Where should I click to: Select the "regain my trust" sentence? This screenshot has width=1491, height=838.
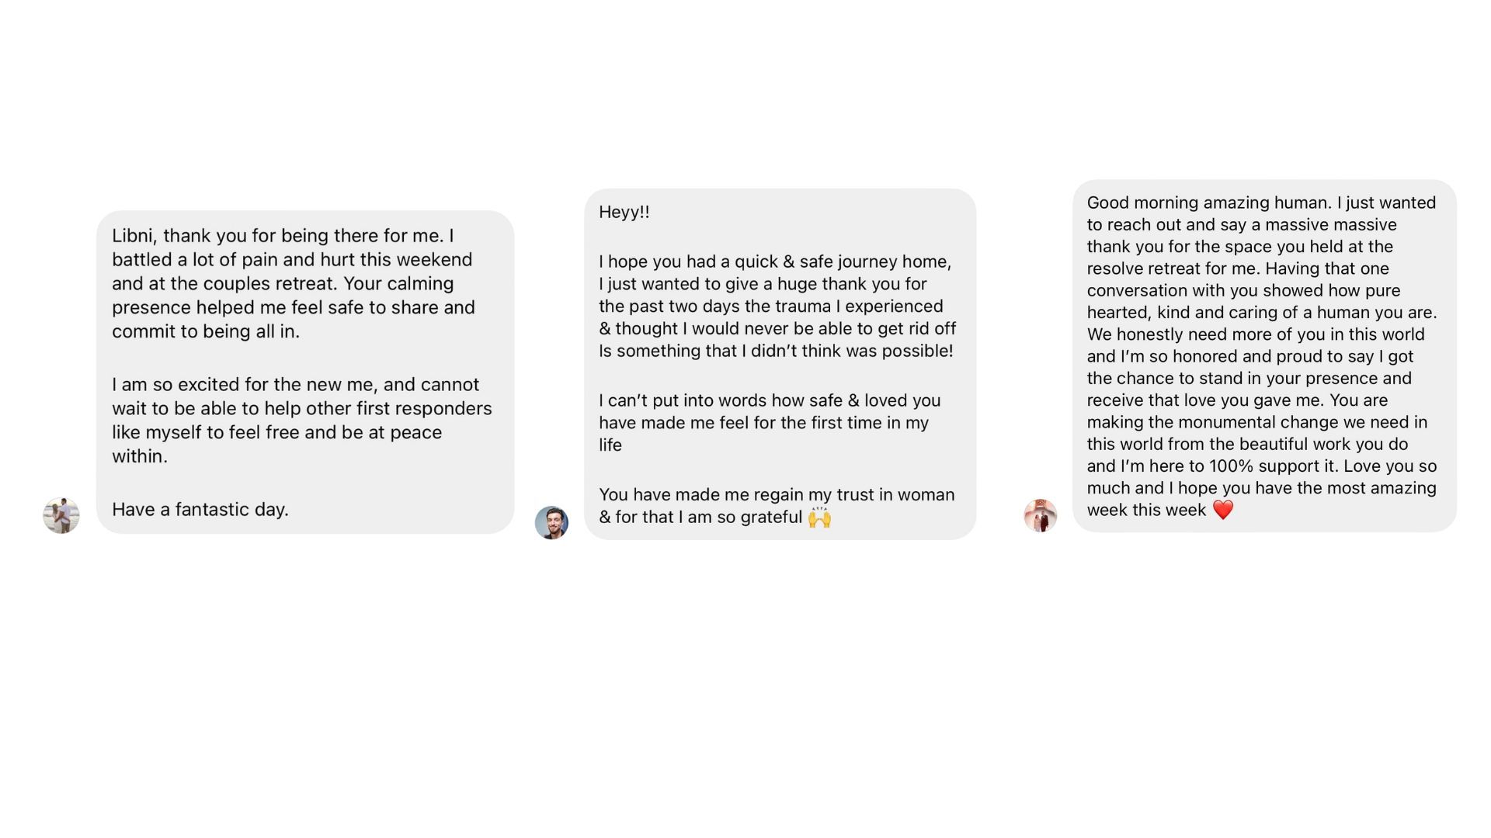(777, 505)
